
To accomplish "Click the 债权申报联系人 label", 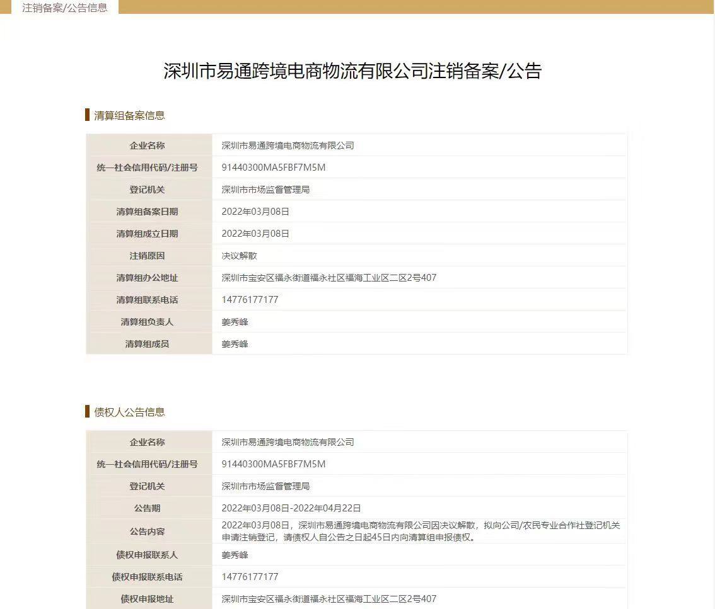I will click(147, 555).
